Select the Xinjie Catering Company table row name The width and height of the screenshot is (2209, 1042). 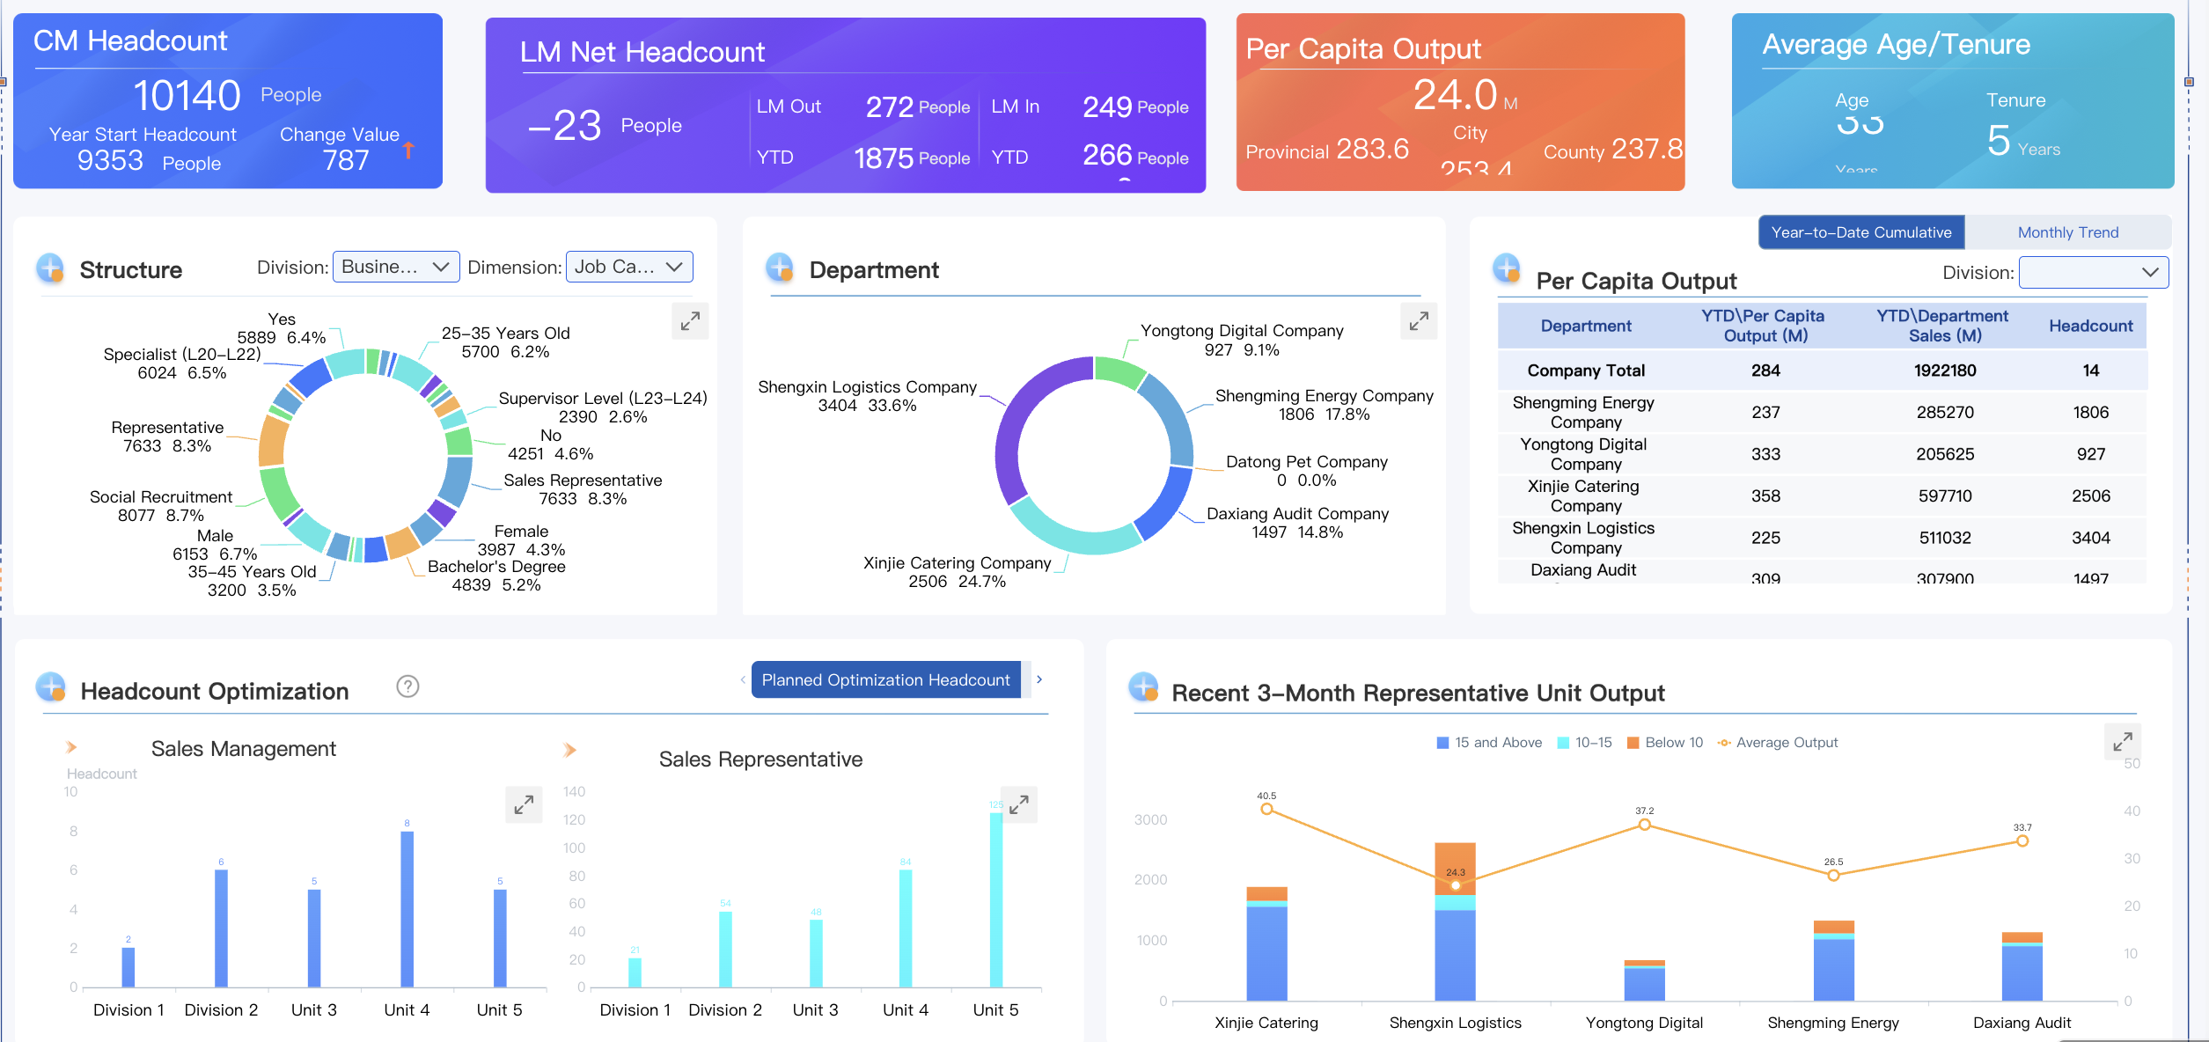pos(1584,495)
